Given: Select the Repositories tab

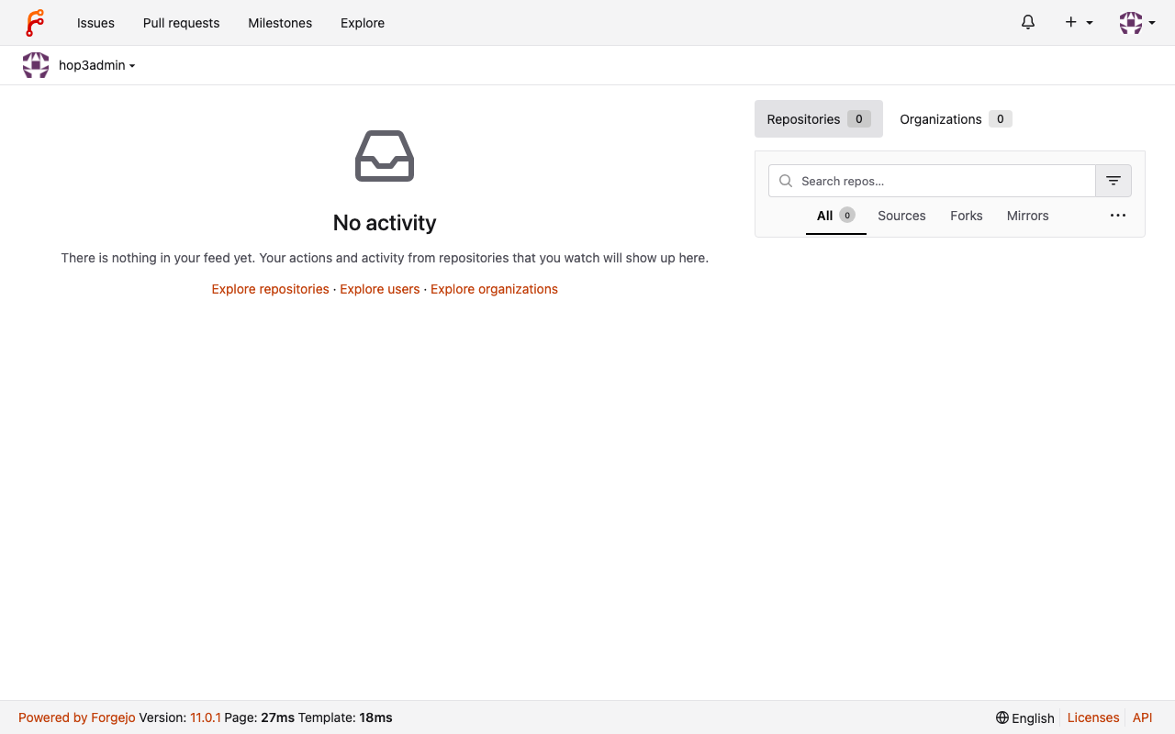Looking at the screenshot, I should pos(819,119).
